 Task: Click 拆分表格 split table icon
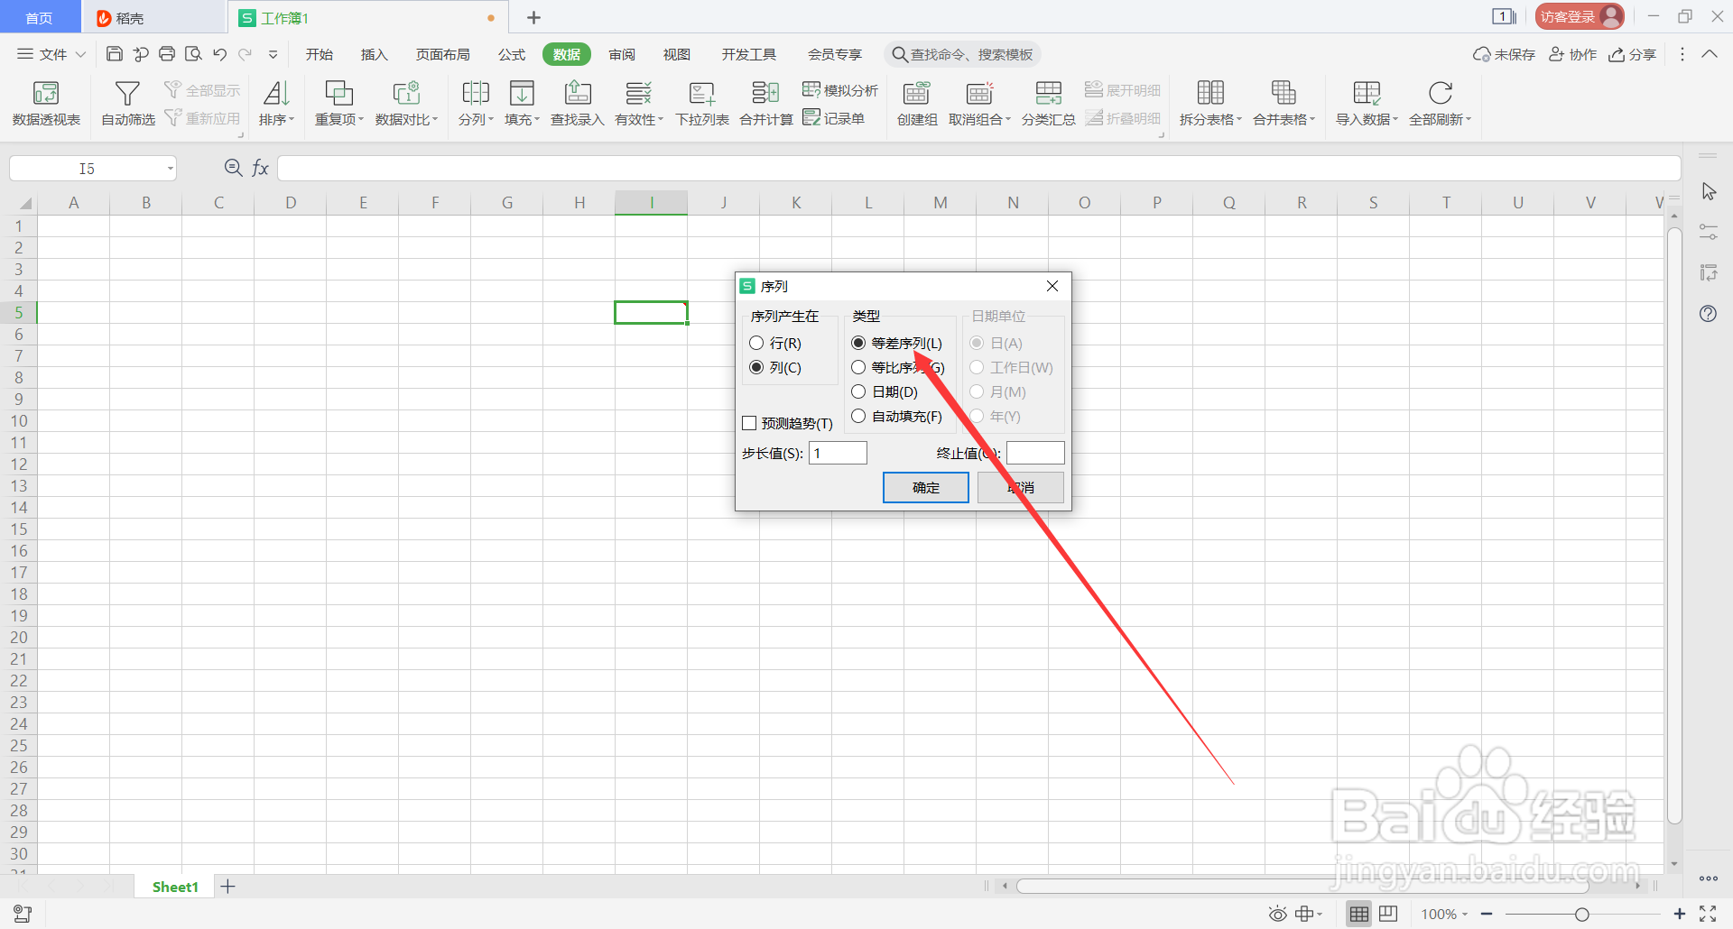pyautogui.click(x=1210, y=93)
